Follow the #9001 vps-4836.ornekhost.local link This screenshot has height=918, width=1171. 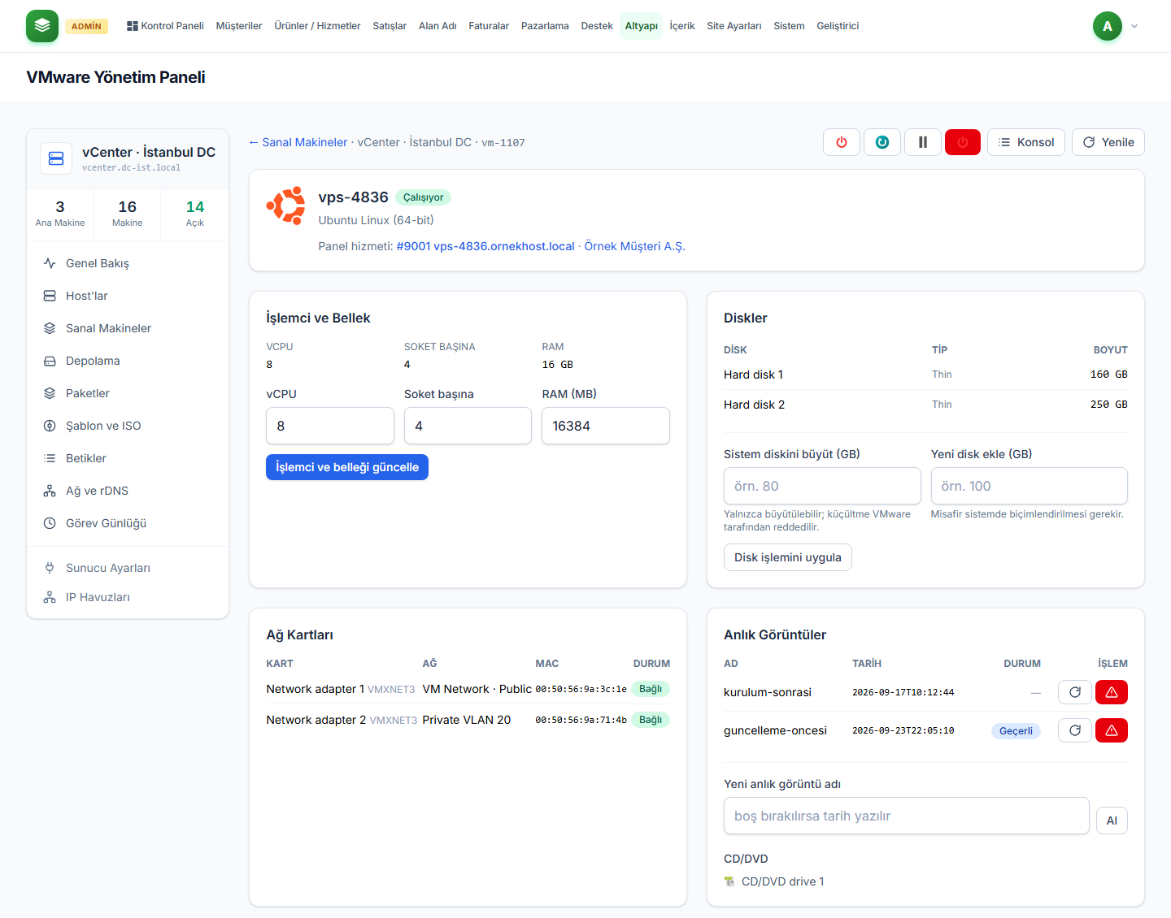(485, 246)
